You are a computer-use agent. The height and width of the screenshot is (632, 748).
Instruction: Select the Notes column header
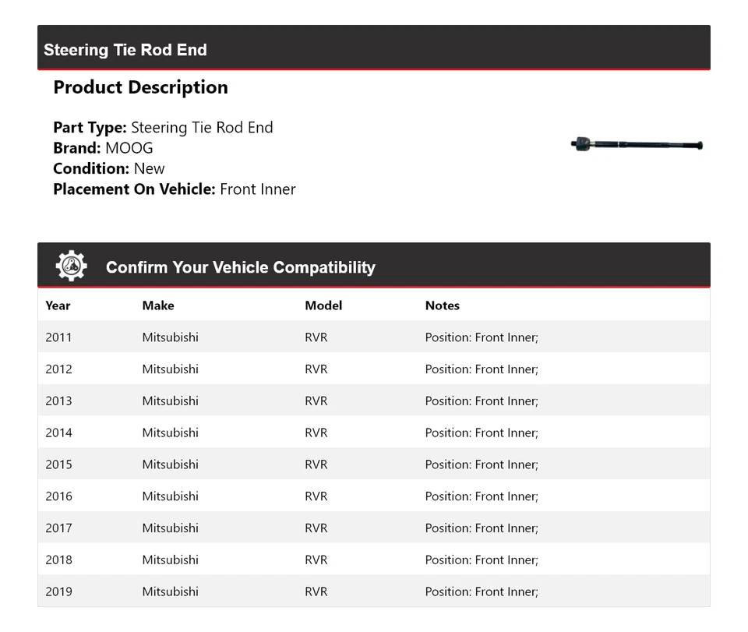coord(443,305)
